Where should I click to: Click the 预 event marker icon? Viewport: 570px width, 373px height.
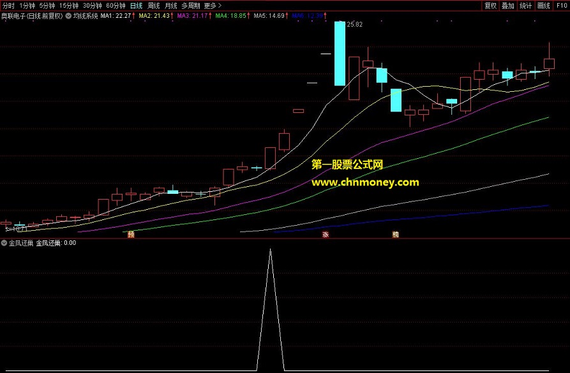pos(131,234)
